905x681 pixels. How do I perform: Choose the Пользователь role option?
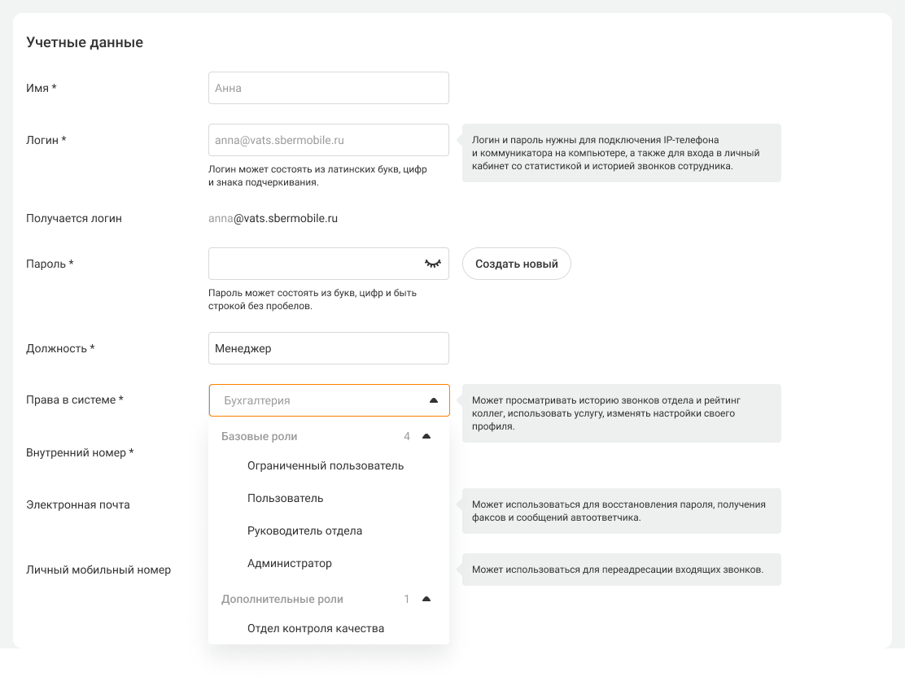pyautogui.click(x=286, y=498)
